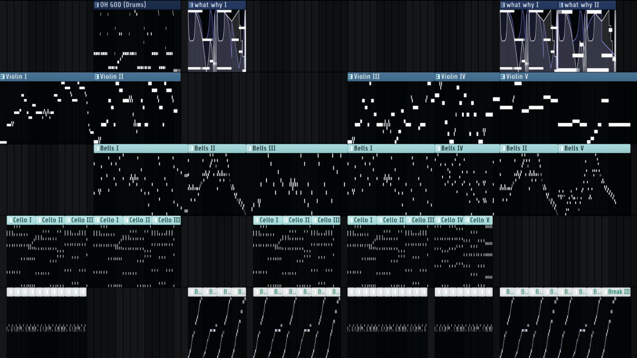This screenshot has width=637, height=358.
Task: Open the Bells IV clip menu icon
Action: (438, 148)
